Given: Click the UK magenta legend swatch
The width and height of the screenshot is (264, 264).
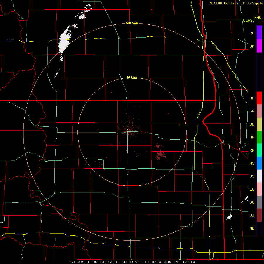Looking at the screenshot, I should tap(259, 46).
